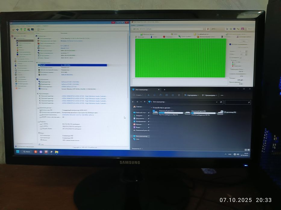The image size is (281, 210).
Task: Click the floppy save icon in HD Tune toolbar
Action: [x=234, y=29]
